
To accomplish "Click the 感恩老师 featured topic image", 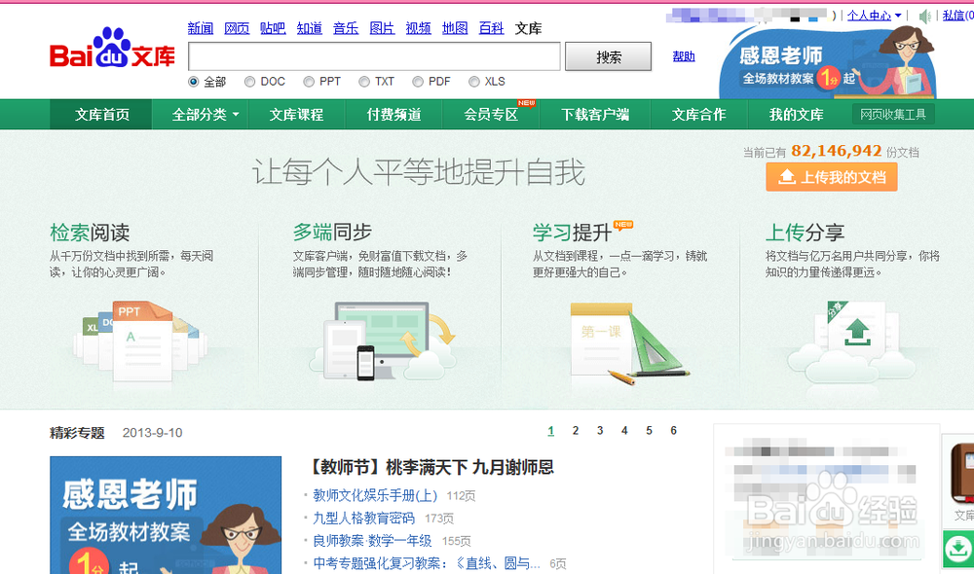I will tap(166, 515).
